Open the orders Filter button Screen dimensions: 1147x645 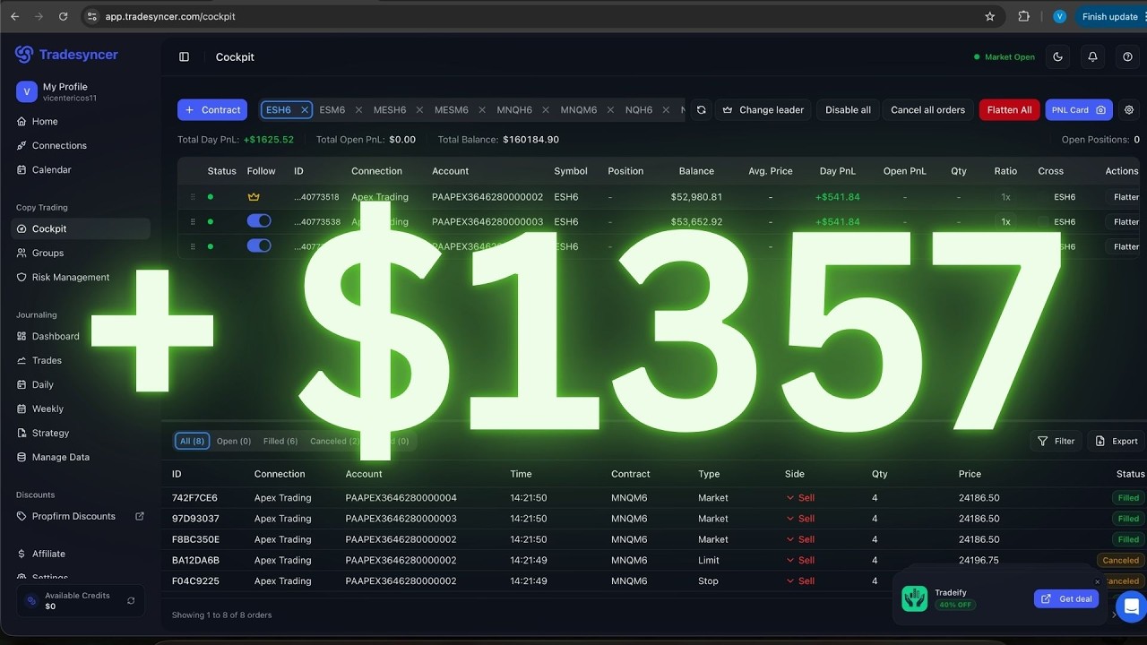1056,442
